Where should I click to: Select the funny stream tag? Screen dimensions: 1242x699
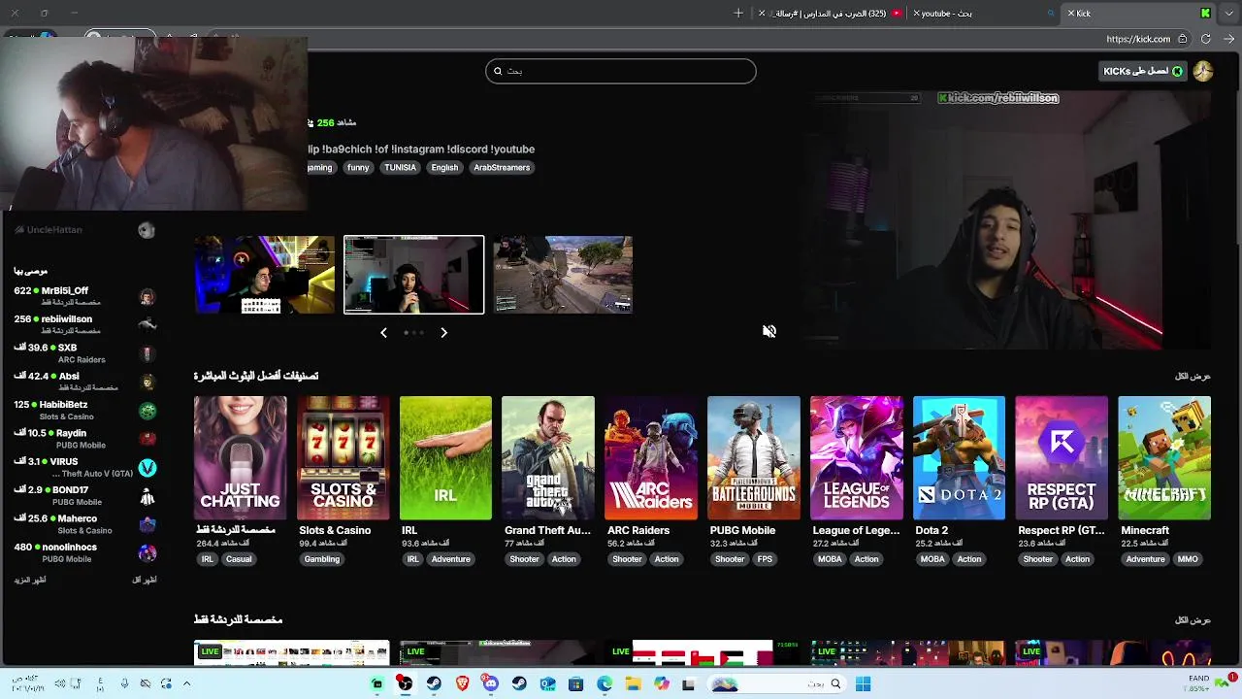358,168
